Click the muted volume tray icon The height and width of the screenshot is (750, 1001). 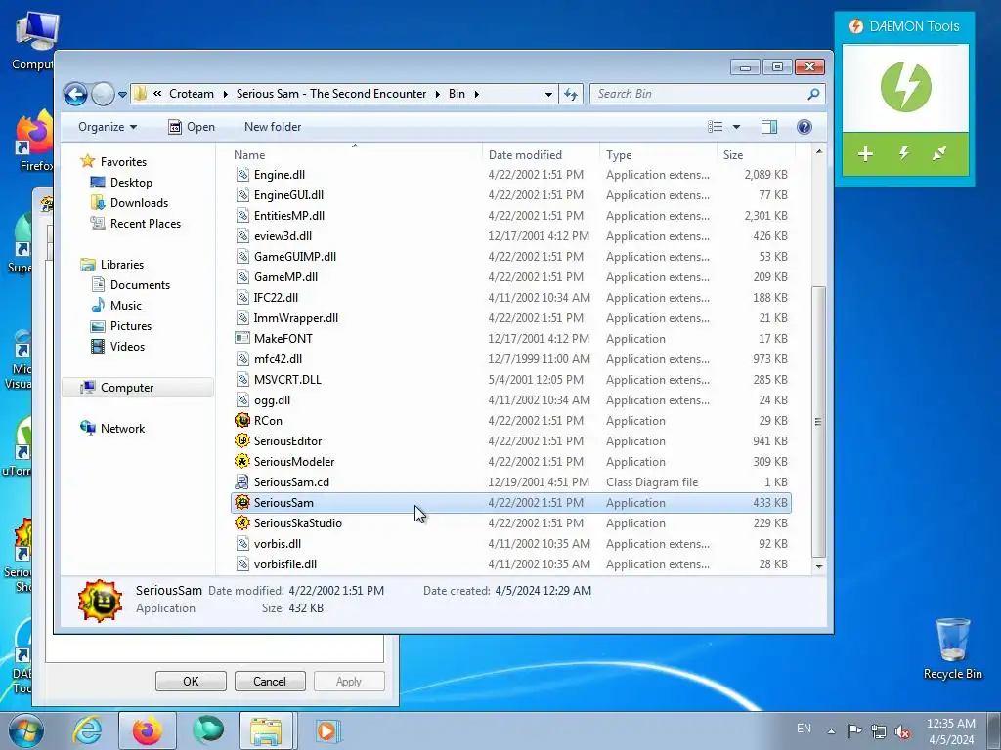(902, 730)
